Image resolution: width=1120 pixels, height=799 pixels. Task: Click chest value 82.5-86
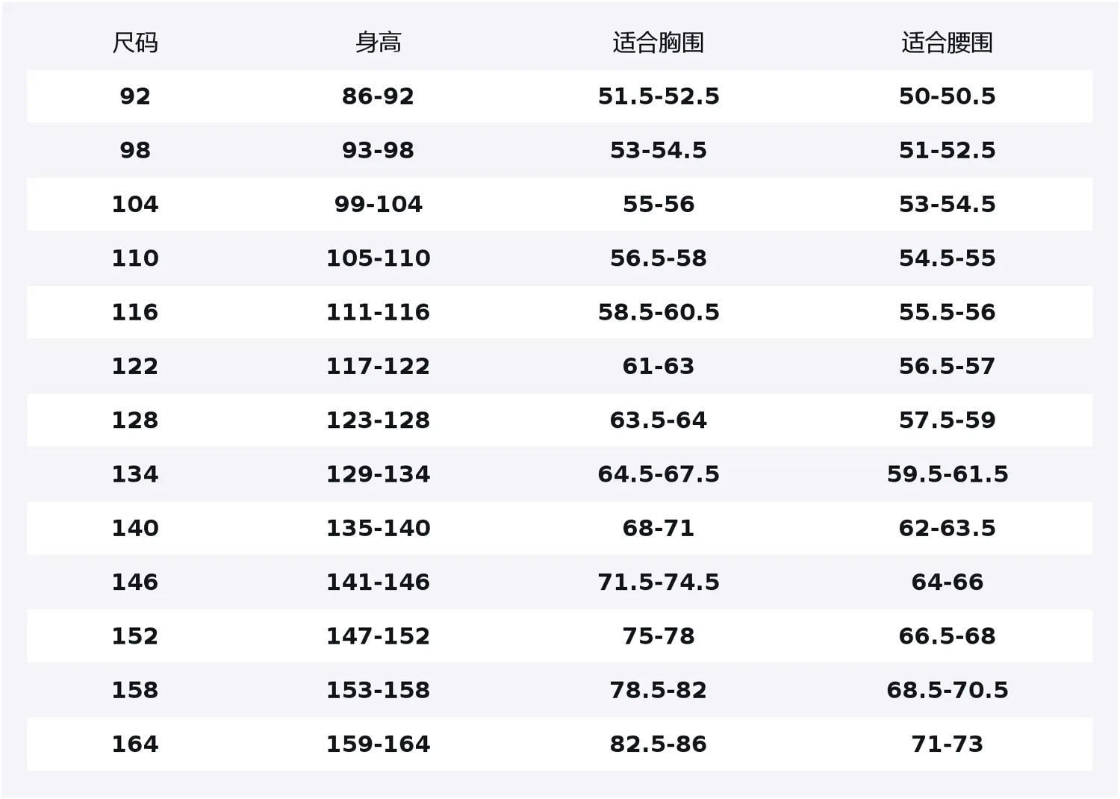point(658,744)
